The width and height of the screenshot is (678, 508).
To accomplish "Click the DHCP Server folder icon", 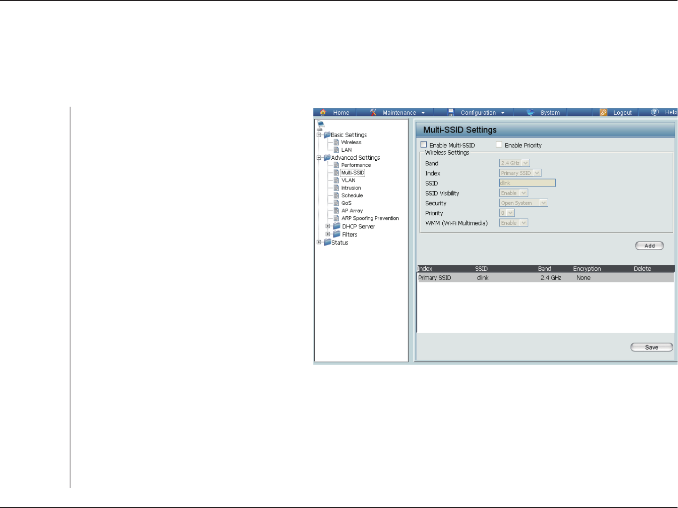I will 337,226.
